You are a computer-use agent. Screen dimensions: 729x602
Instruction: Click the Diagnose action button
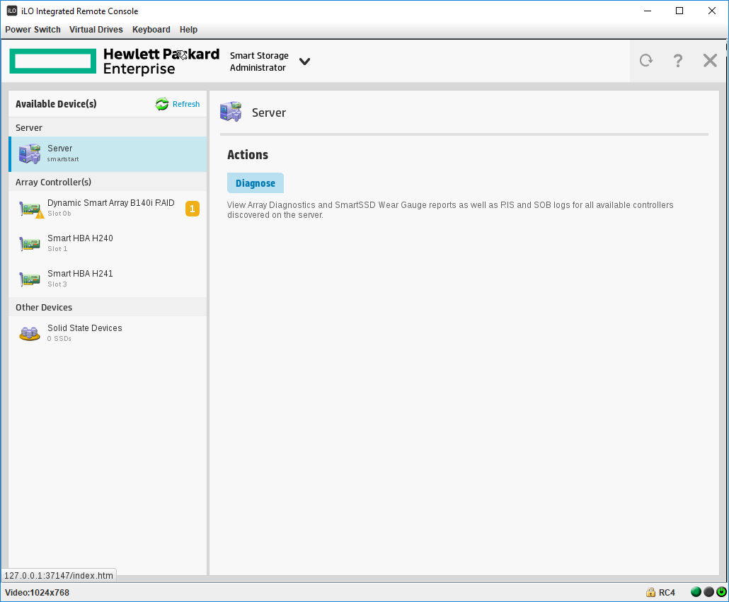coord(256,183)
